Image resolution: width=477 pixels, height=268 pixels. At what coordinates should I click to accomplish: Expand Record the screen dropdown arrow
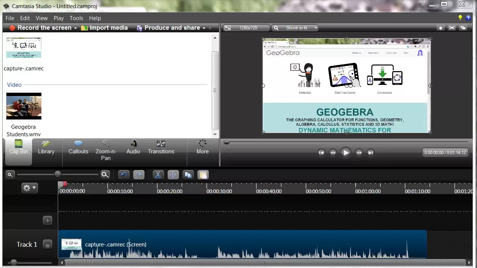pos(75,28)
